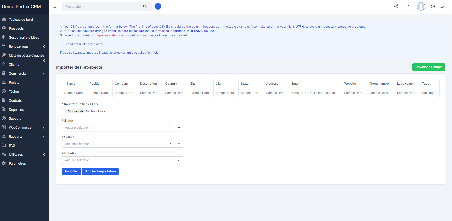Click the Tableau de bord home icon

point(4,19)
